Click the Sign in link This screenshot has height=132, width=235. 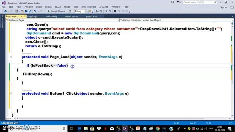pos(223,7)
